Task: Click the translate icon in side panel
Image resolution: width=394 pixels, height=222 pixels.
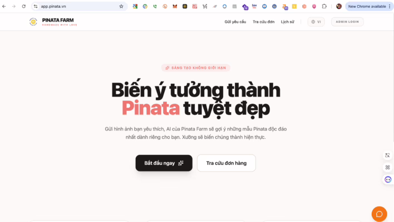Action: pos(387,155)
